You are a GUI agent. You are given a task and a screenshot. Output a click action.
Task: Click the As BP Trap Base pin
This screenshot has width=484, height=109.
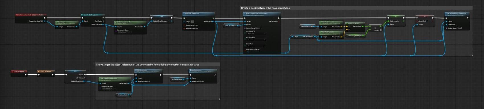(x=103, y=24)
